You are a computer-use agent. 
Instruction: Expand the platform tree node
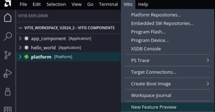tap(20, 57)
